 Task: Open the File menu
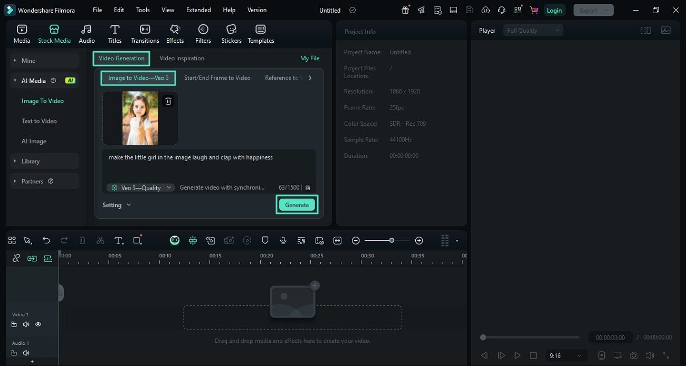point(97,10)
